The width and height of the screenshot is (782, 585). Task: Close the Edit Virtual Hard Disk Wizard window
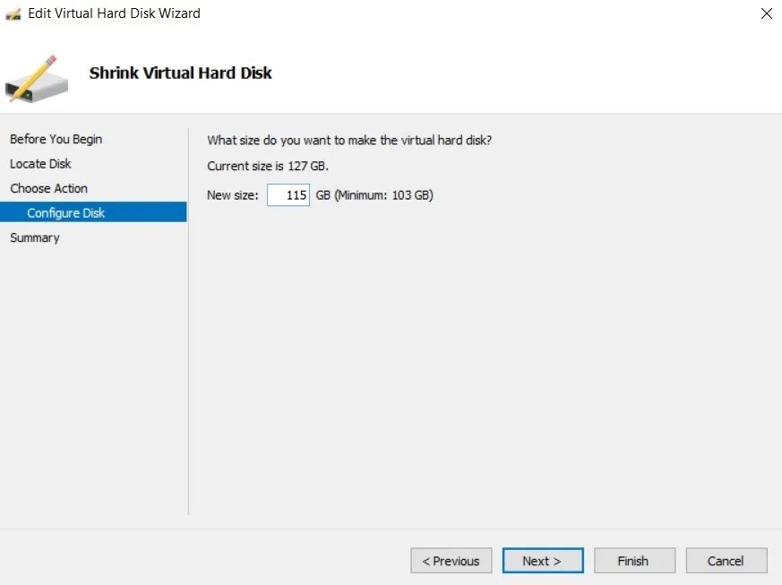766,13
